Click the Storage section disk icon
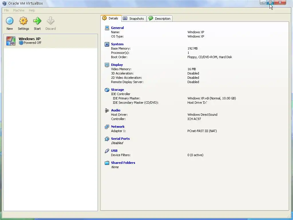 pos(107,90)
